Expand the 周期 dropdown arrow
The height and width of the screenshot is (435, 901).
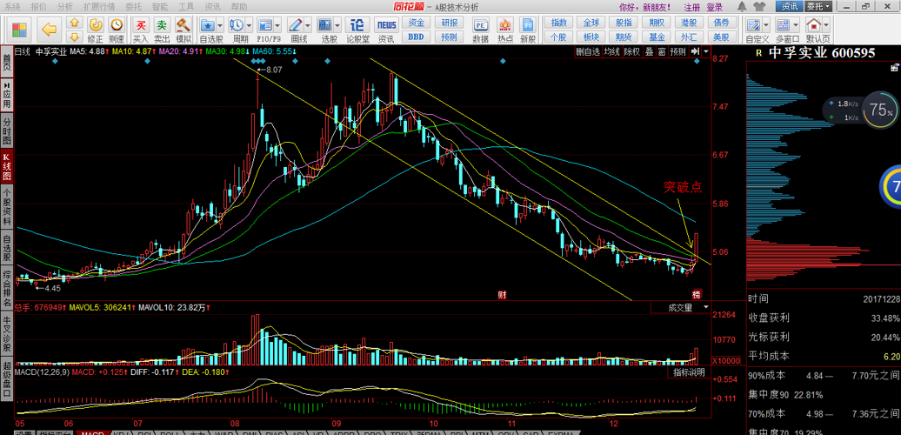249,25
